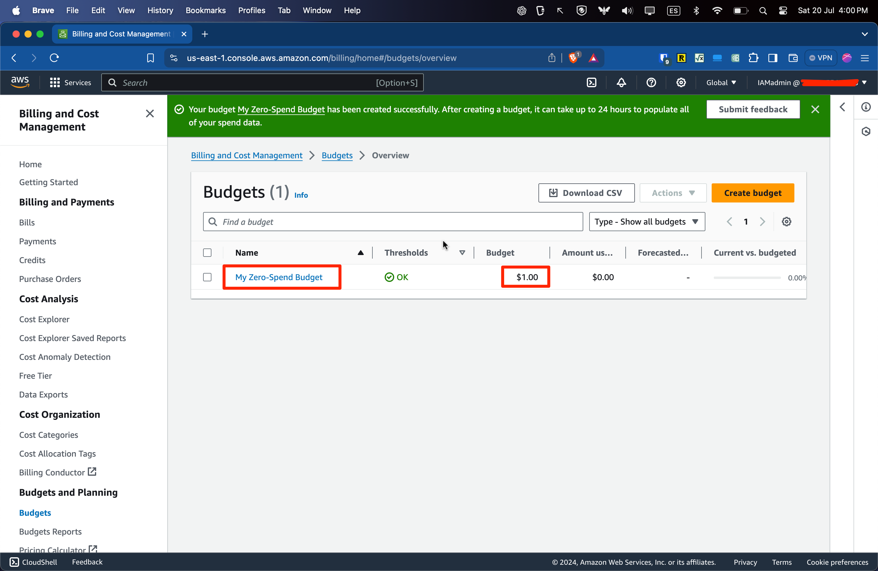Viewport: 878px width, 571px height.
Task: Click the Find a budget search field
Action: pos(393,222)
